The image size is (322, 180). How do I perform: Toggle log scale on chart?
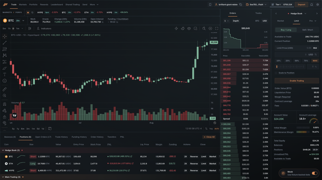211,129
